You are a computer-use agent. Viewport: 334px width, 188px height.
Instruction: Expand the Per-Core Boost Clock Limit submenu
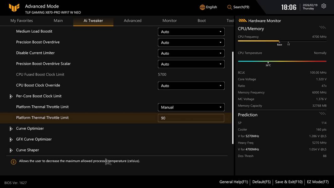pyautogui.click(x=11, y=96)
